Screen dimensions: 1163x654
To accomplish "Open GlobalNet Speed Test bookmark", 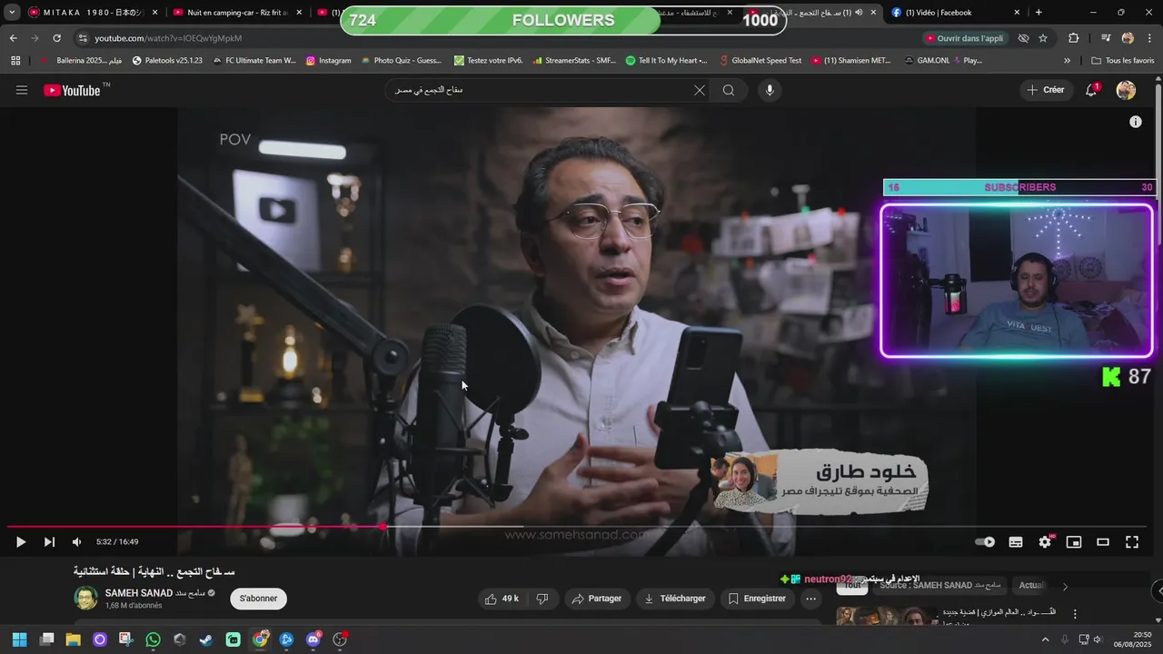I will 760,61.
